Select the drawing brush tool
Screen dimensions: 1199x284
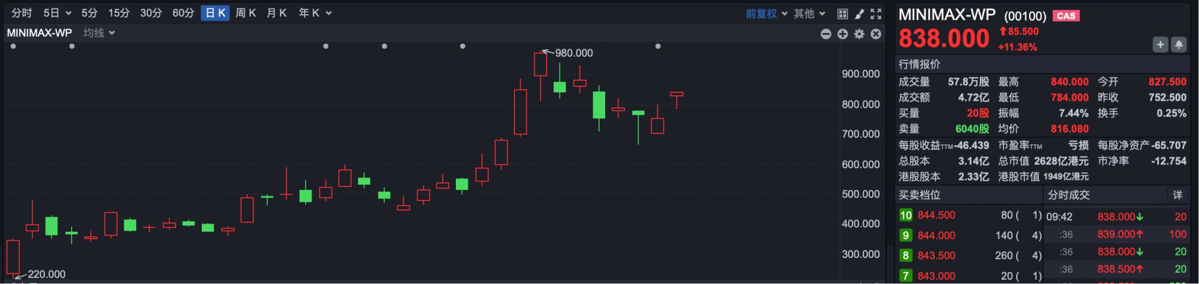[859, 14]
